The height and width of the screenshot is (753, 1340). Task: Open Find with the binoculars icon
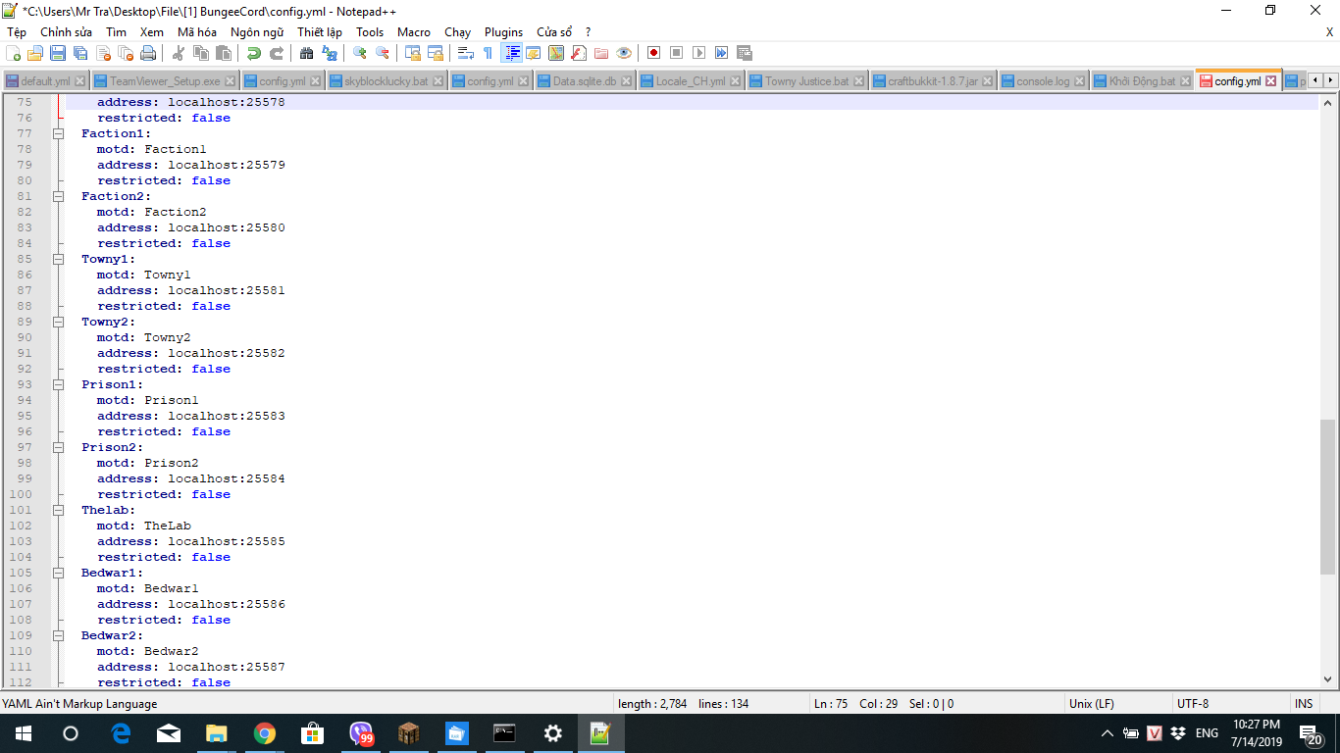[306, 53]
